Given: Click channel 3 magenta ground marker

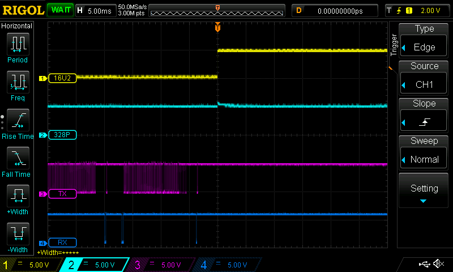Looking at the screenshot, I should click(43, 194).
